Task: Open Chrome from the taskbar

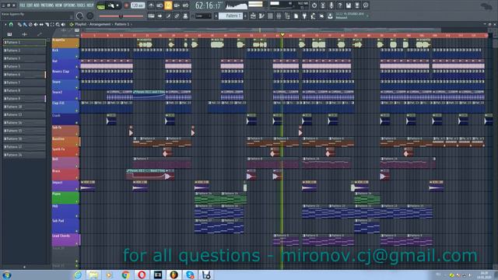Action: click(126, 275)
